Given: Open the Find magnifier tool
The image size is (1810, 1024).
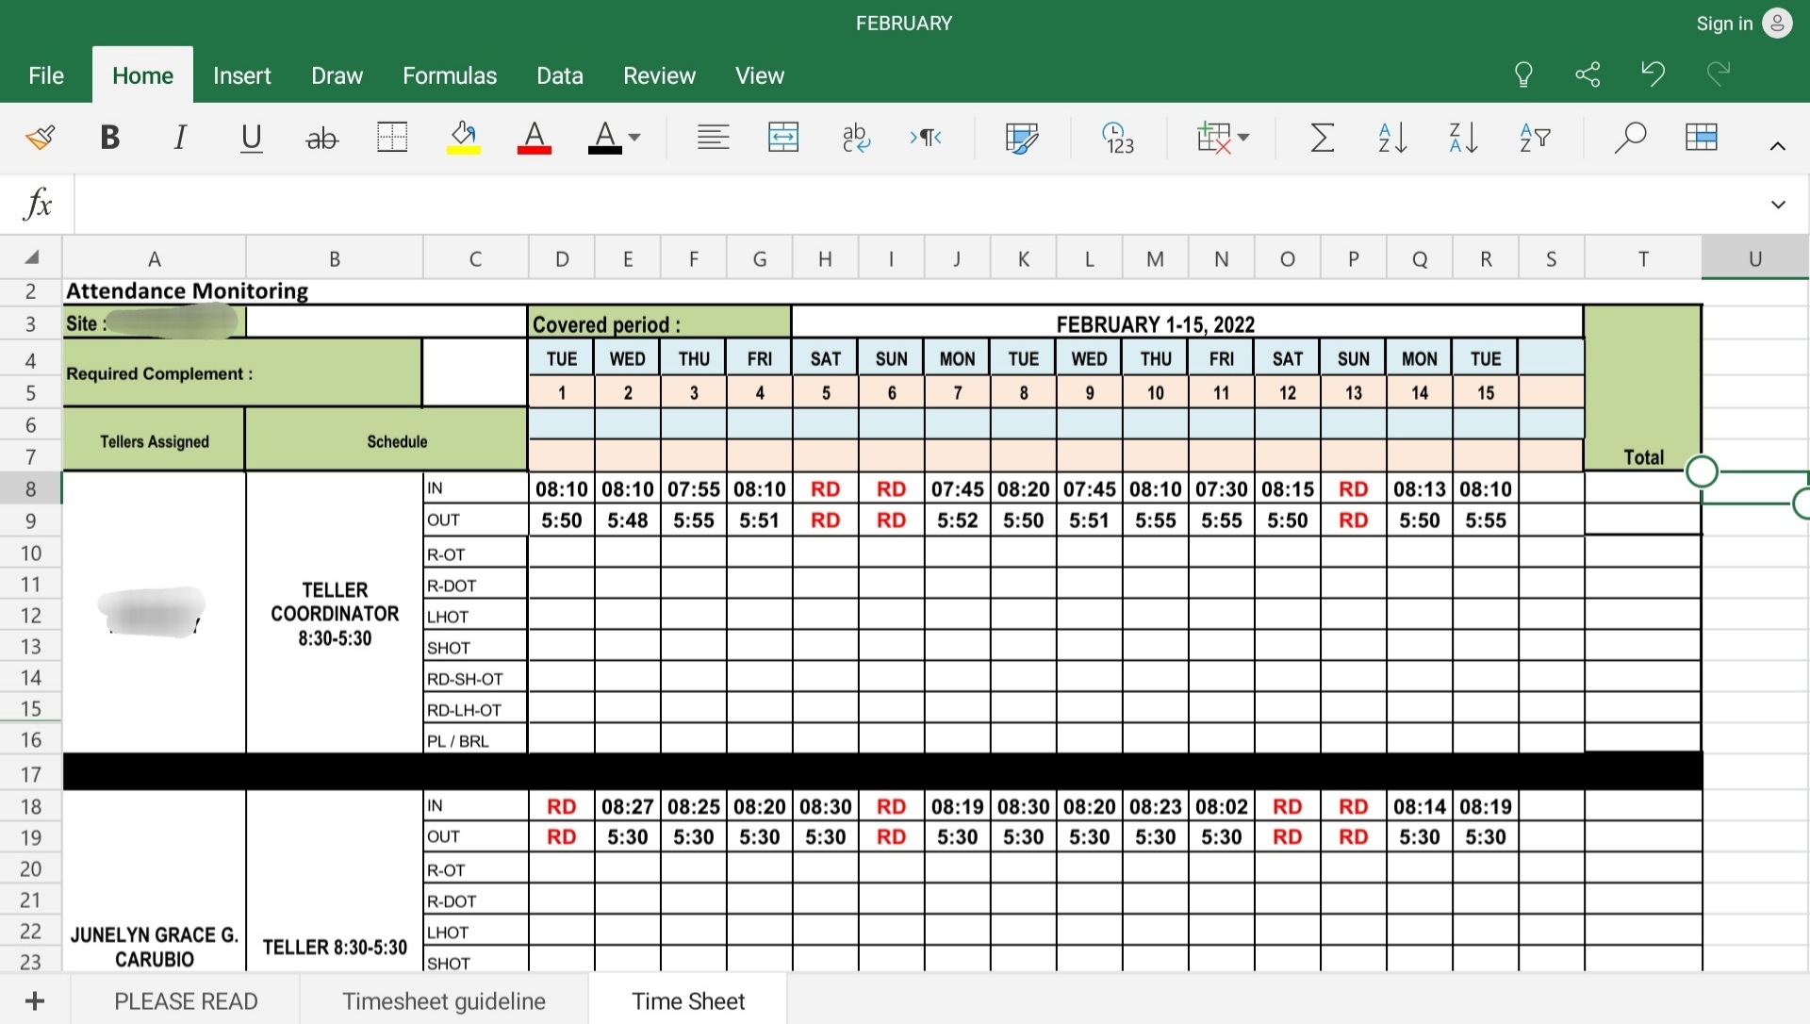Looking at the screenshot, I should pyautogui.click(x=1629, y=138).
